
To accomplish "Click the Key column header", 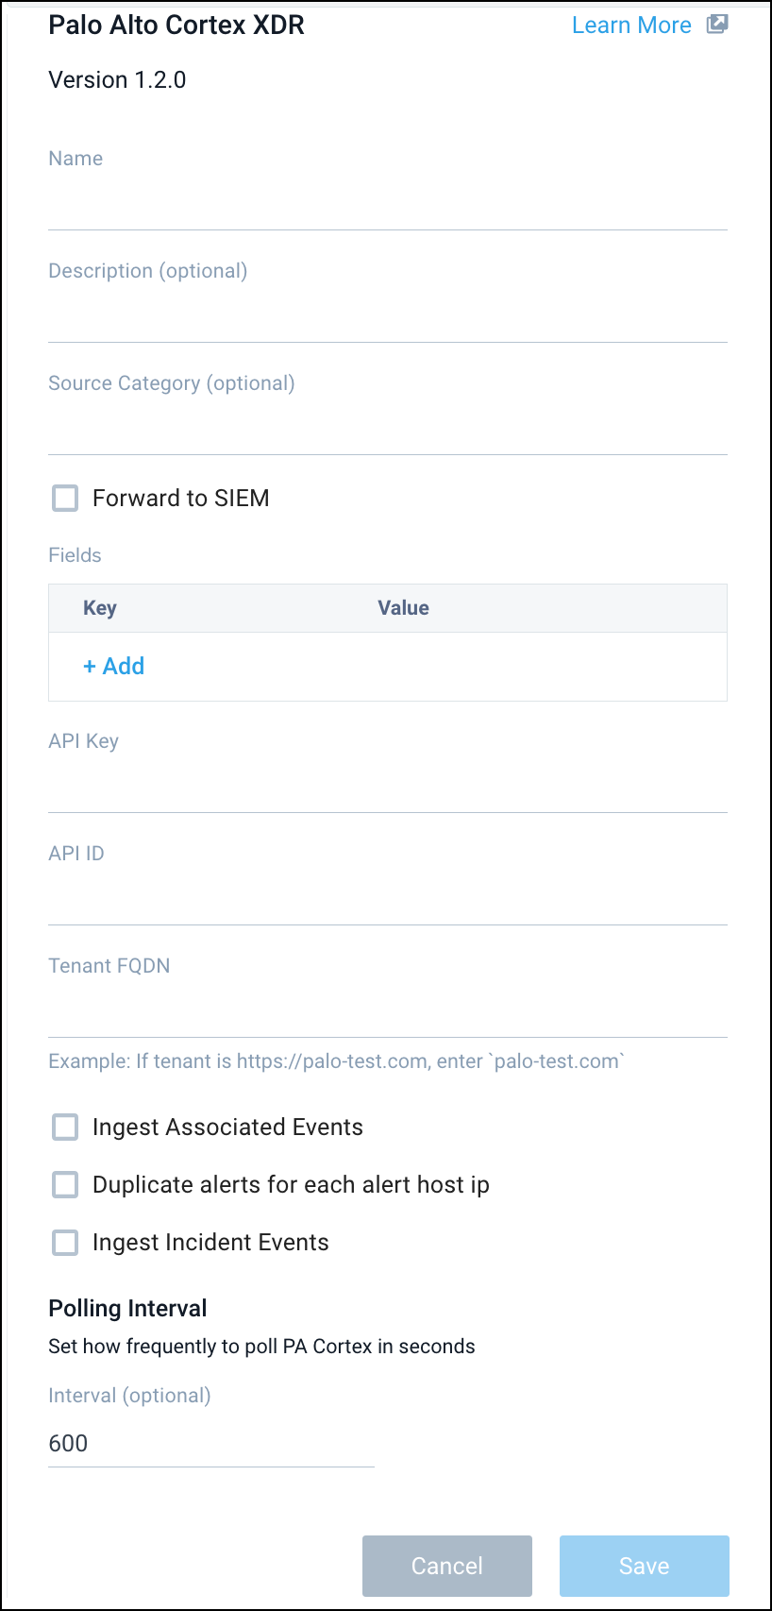I will tap(100, 608).
